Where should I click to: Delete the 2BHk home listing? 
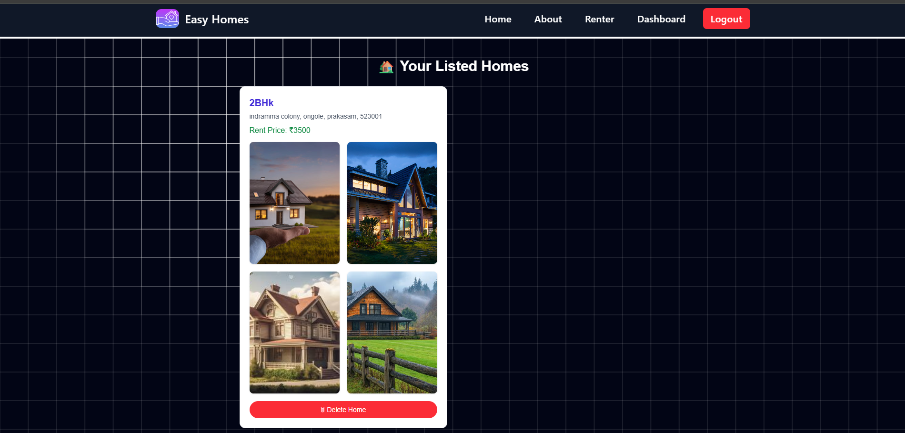tap(343, 410)
